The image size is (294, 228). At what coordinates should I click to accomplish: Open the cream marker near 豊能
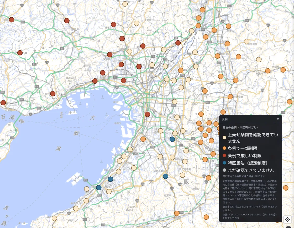(136, 23)
